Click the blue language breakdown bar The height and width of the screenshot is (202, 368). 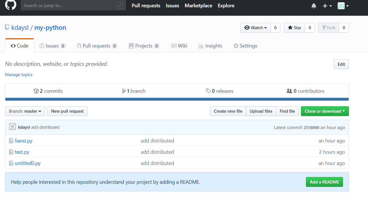[x=177, y=99]
